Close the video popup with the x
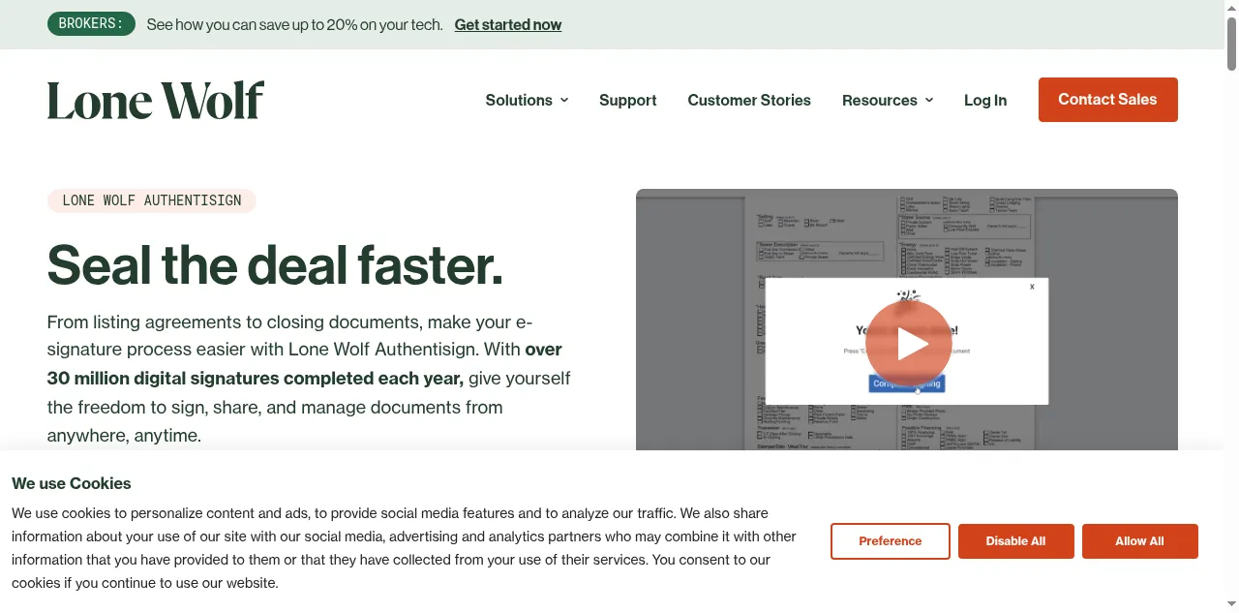The width and height of the screenshot is (1239, 613). 1032,287
